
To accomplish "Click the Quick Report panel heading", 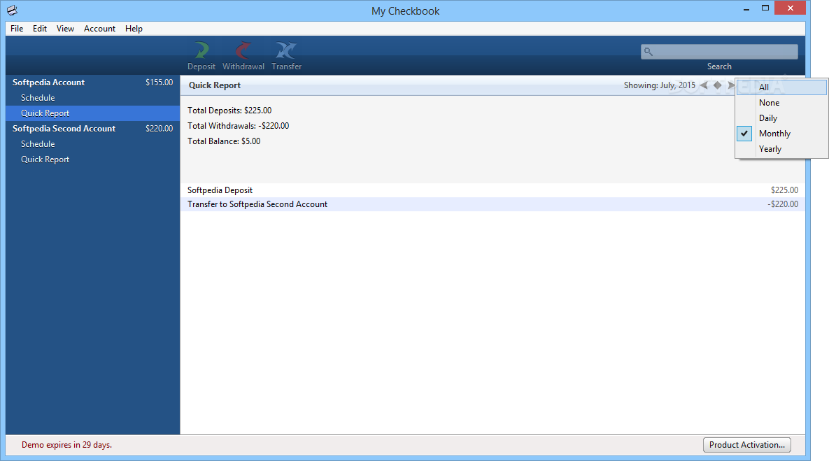I will pyautogui.click(x=215, y=85).
